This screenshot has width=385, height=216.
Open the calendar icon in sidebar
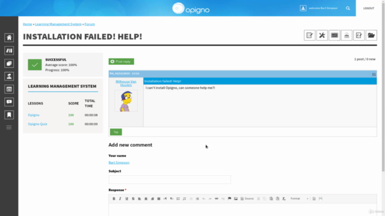pos(9,89)
